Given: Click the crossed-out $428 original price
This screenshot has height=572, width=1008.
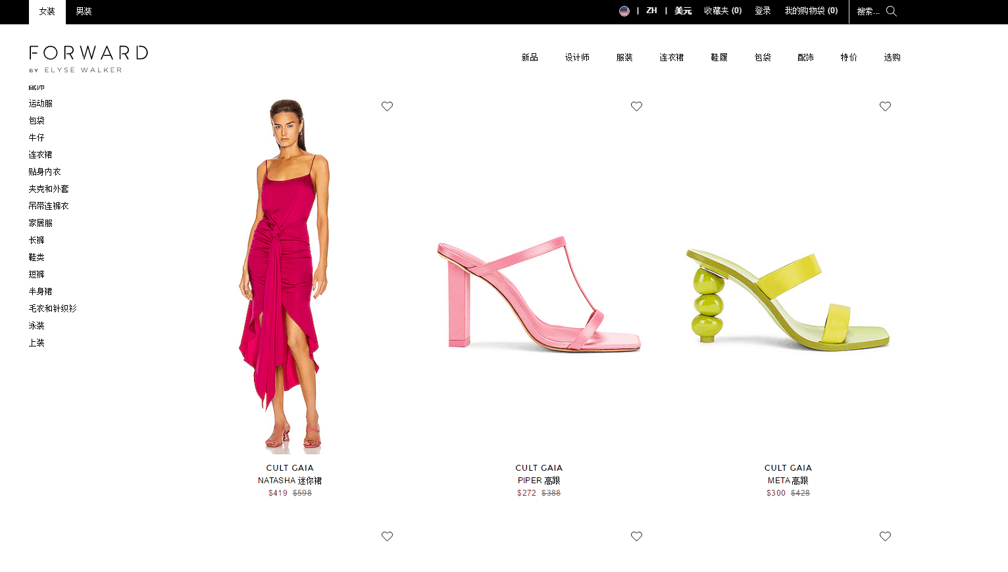Looking at the screenshot, I should click(x=801, y=493).
